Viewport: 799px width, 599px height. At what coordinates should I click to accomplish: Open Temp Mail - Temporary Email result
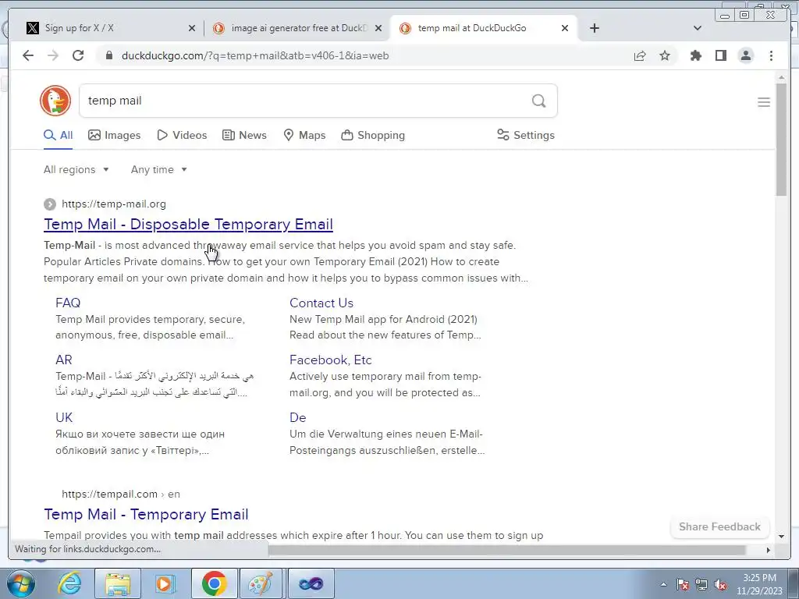point(146,514)
